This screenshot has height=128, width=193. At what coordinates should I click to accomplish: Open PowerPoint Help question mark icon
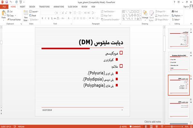coord(174,2)
